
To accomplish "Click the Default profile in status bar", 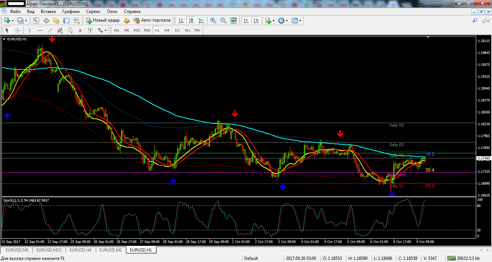I will (251, 258).
